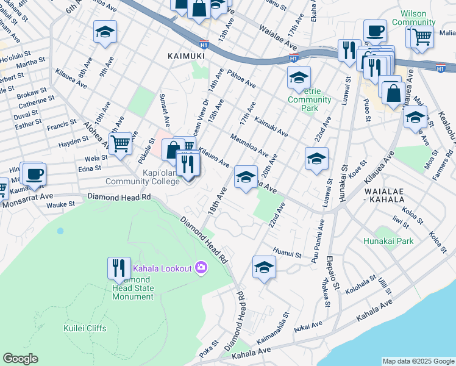Click the KAIMUKI neighborhood label
This screenshot has width=456, height=366.
point(186,56)
